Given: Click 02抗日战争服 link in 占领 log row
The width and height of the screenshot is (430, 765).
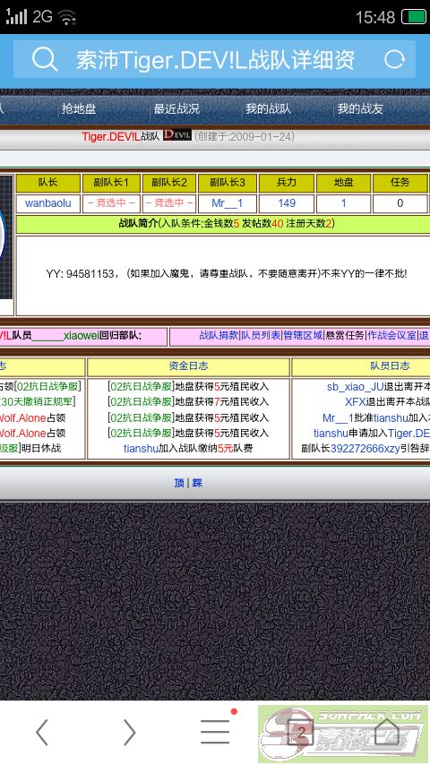Looking at the screenshot, I should click(x=47, y=387).
